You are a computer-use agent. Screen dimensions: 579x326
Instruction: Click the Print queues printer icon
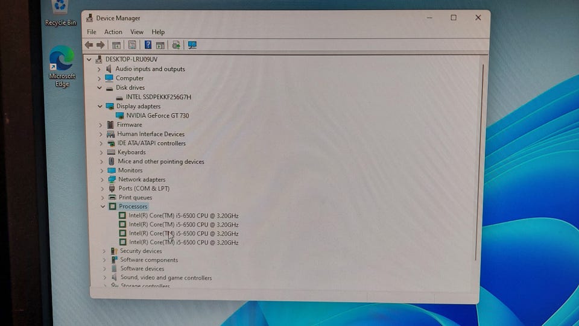[x=112, y=197]
